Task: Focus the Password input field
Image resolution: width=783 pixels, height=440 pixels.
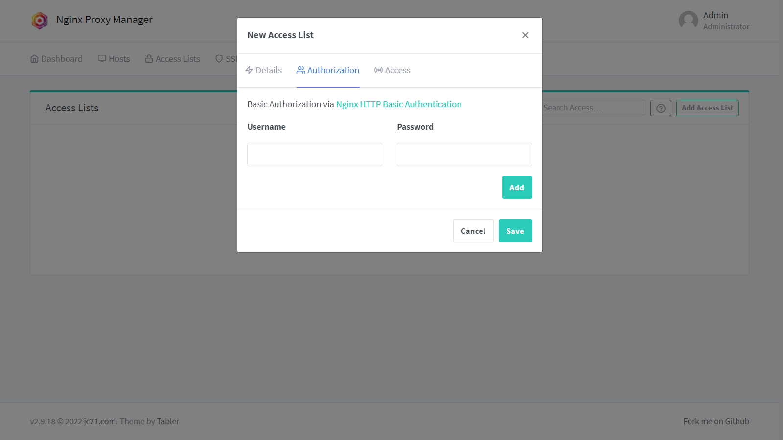Action: coord(464,154)
